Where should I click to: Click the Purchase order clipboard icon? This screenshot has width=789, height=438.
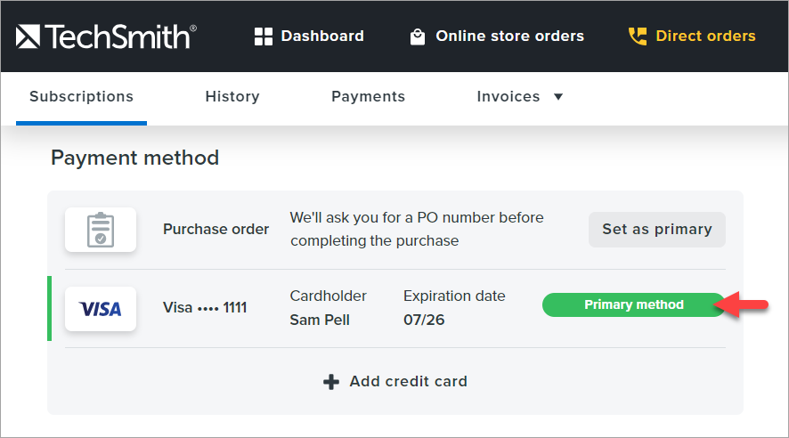point(101,230)
